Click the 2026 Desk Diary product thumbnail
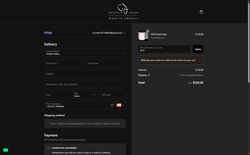 [x=143, y=36]
